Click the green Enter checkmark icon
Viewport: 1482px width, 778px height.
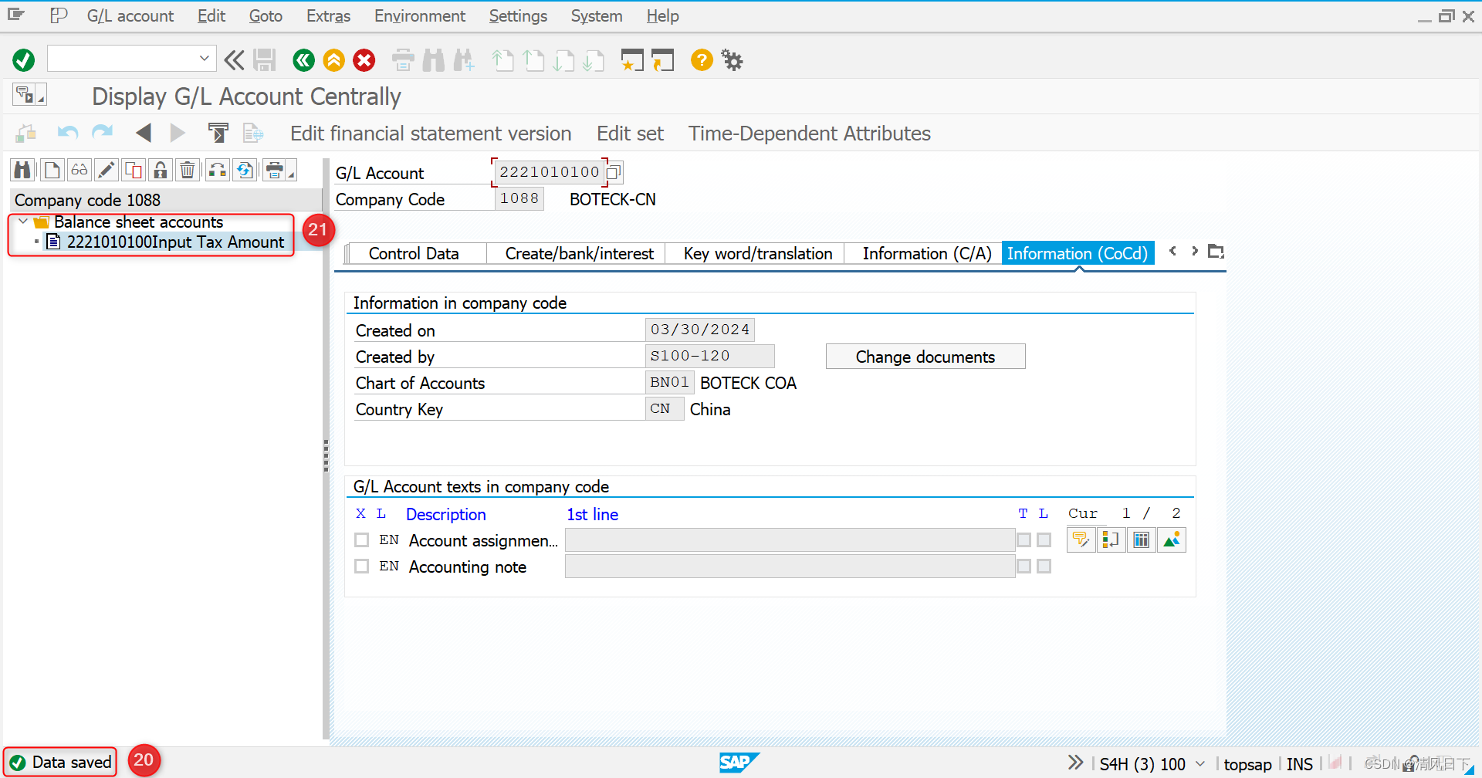24,59
